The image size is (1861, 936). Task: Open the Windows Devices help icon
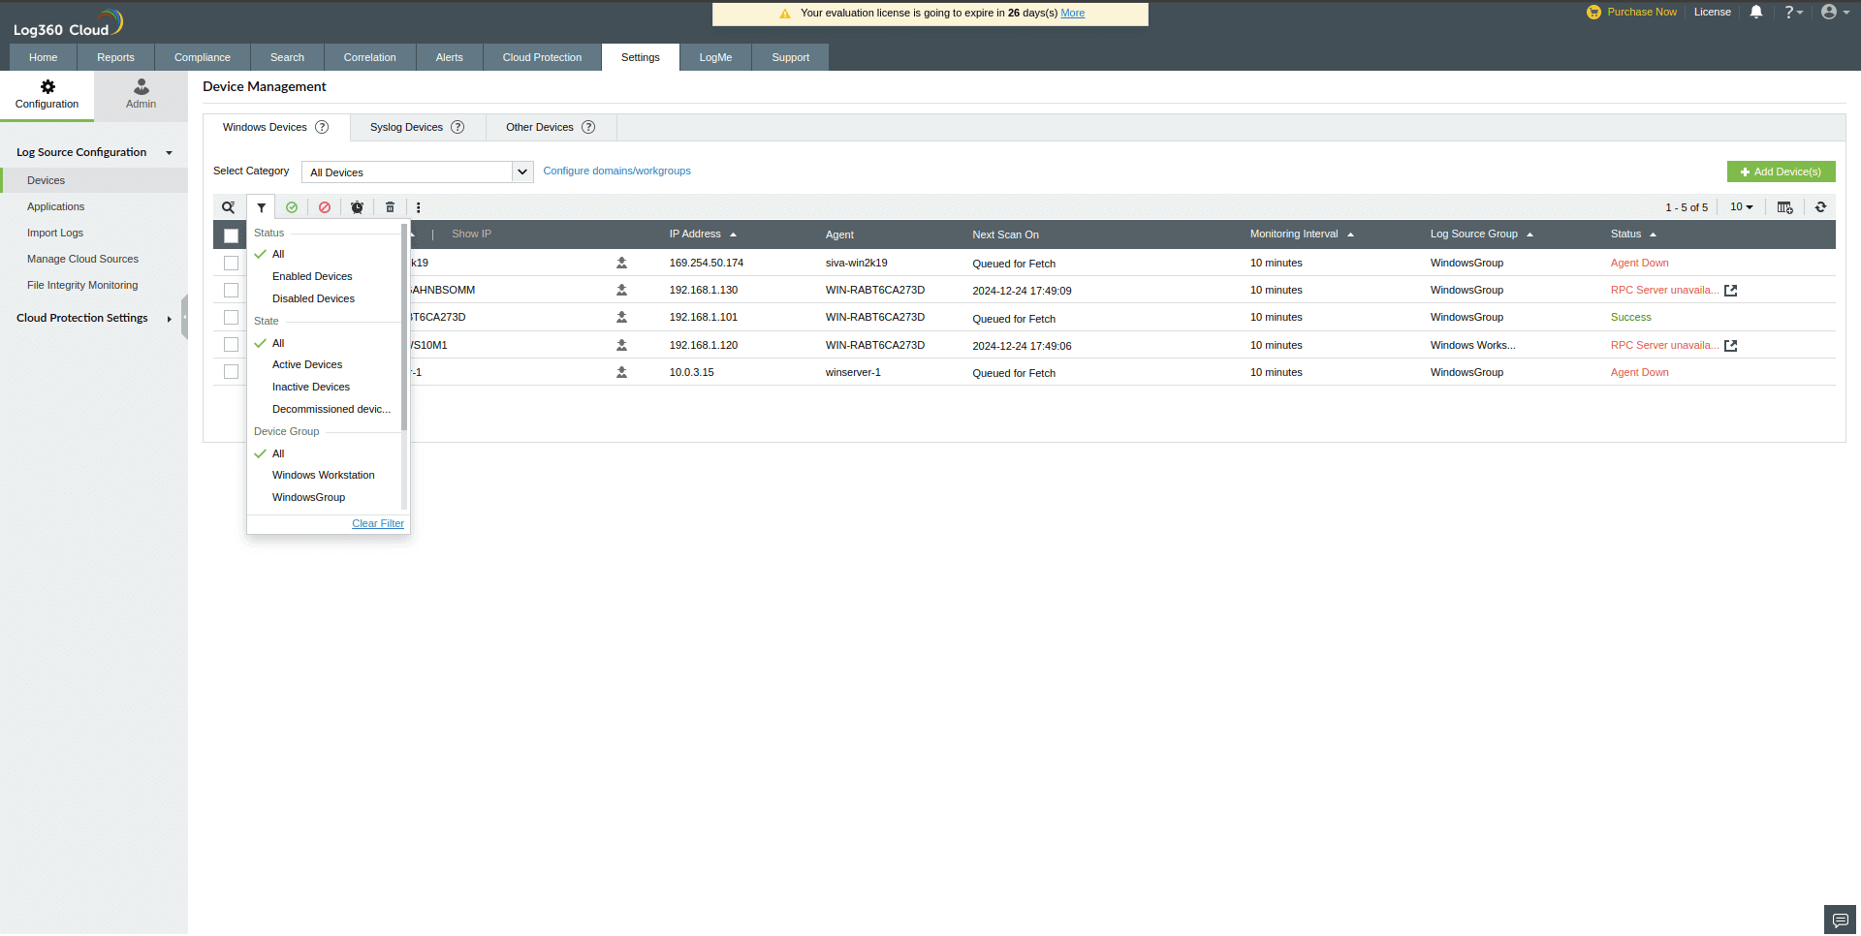click(322, 127)
